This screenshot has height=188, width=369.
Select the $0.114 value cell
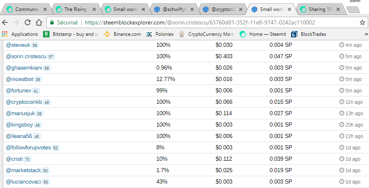pos(224,114)
